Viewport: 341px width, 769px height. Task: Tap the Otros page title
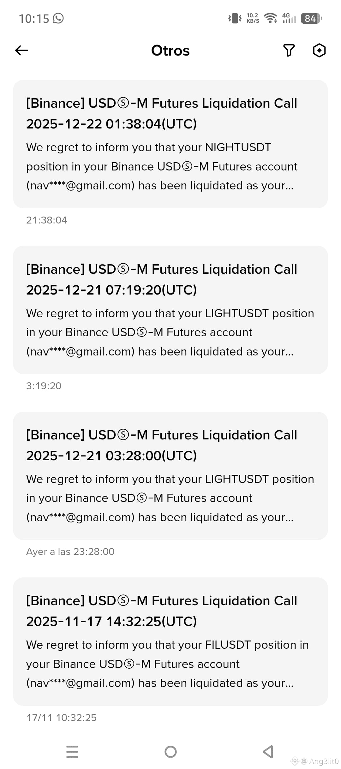[x=170, y=51]
